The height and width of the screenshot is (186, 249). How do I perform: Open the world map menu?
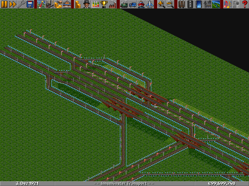click(x=41, y=4)
